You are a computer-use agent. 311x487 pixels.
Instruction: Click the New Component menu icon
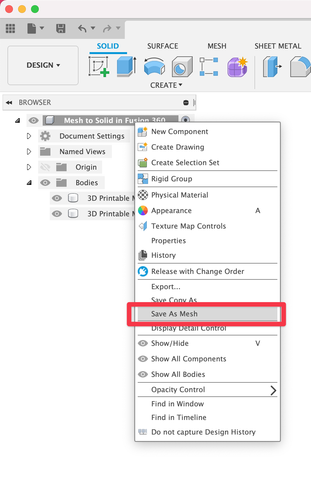tap(143, 131)
